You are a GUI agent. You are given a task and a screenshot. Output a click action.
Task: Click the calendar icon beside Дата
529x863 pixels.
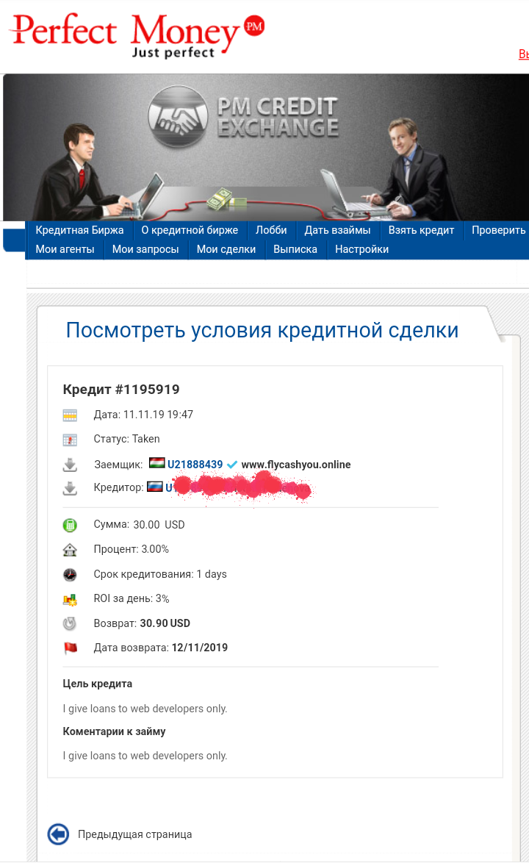point(70,415)
